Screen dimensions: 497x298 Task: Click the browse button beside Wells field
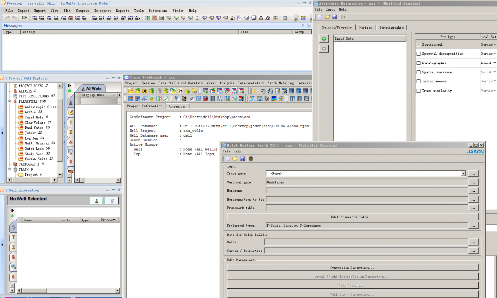pyautogui.click(x=473, y=242)
